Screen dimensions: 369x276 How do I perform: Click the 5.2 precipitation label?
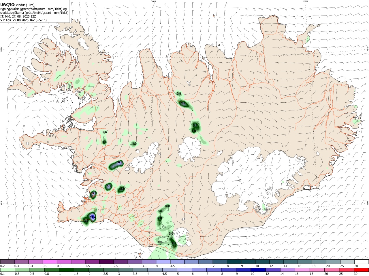109,186
